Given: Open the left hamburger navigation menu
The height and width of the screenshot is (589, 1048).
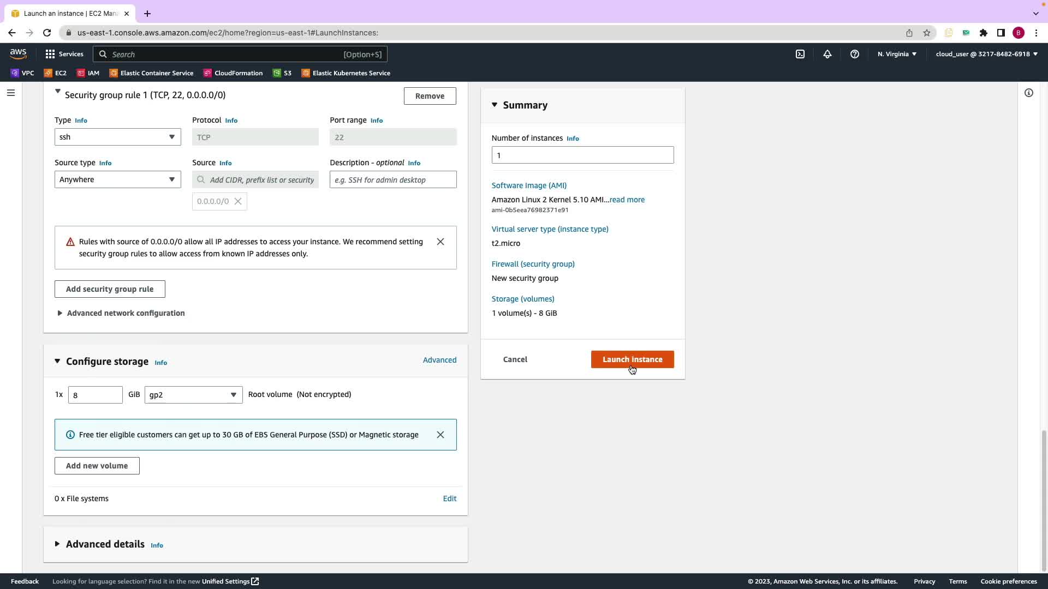Looking at the screenshot, I should point(10,93).
